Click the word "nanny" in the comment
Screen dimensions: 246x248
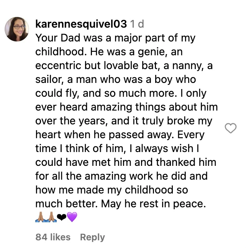click(184, 65)
